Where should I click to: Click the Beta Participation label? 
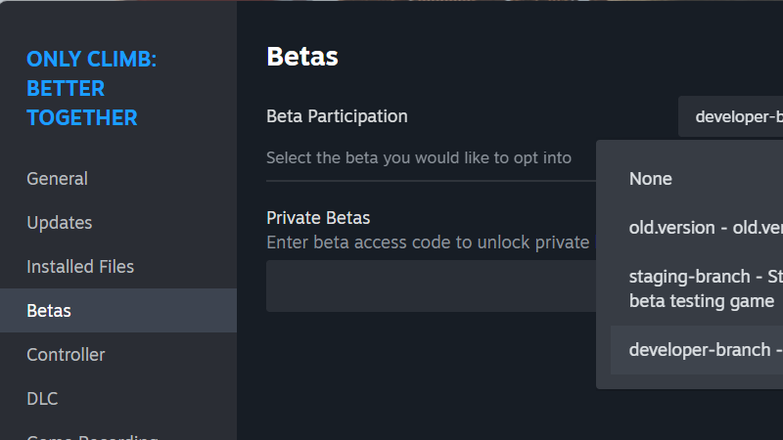click(337, 116)
